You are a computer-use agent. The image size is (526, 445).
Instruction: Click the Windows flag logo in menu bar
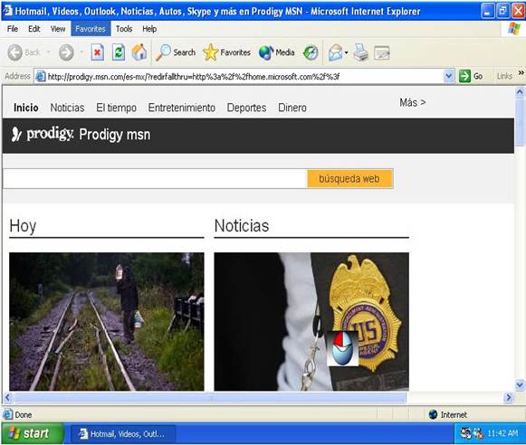pyautogui.click(x=514, y=29)
